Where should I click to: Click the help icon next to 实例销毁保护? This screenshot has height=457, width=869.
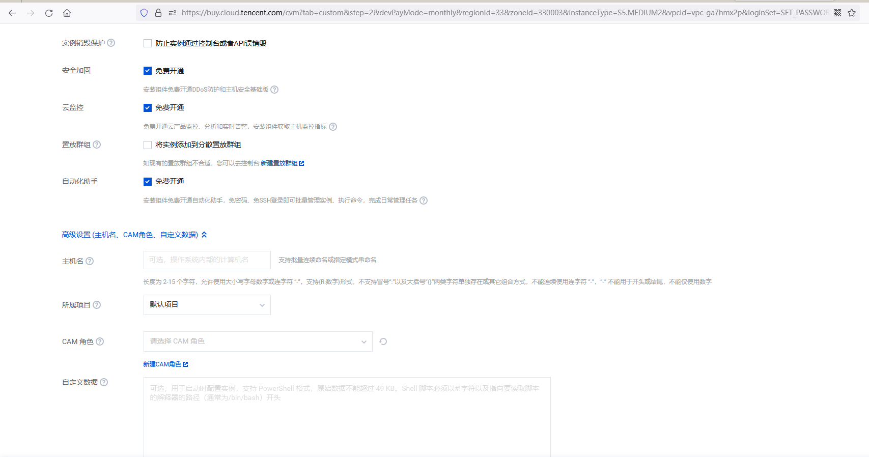point(111,43)
